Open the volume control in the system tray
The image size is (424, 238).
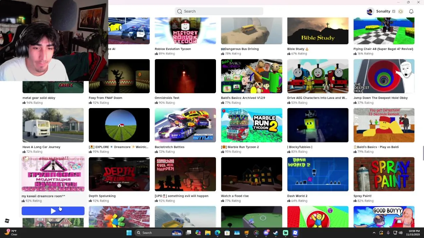(x=400, y=233)
